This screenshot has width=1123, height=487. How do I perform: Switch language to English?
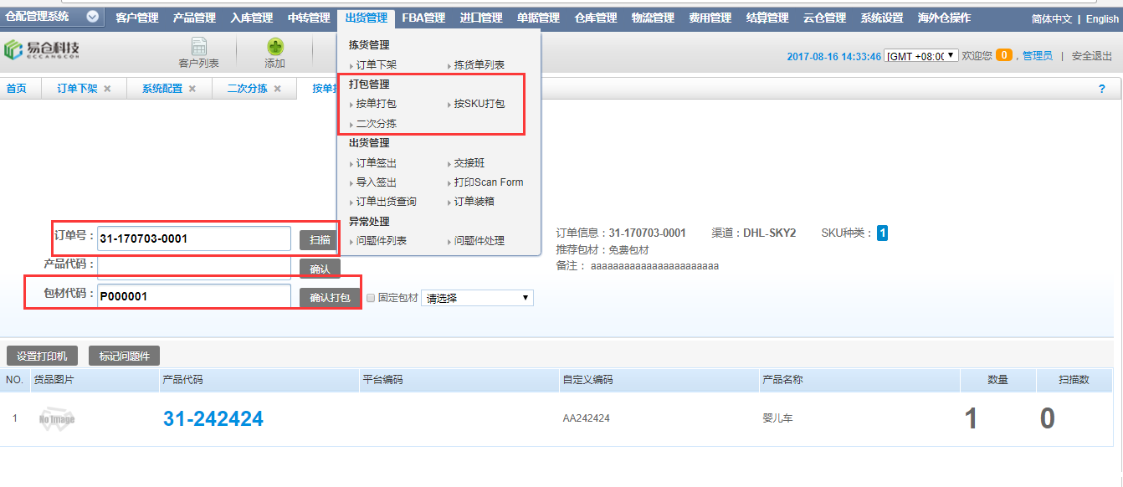pyautogui.click(x=1101, y=18)
